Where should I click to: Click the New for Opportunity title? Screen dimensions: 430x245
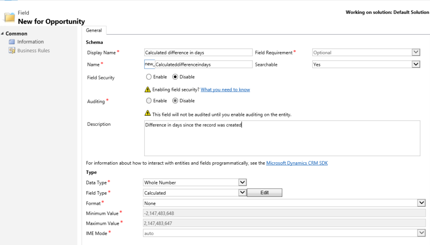click(x=51, y=21)
